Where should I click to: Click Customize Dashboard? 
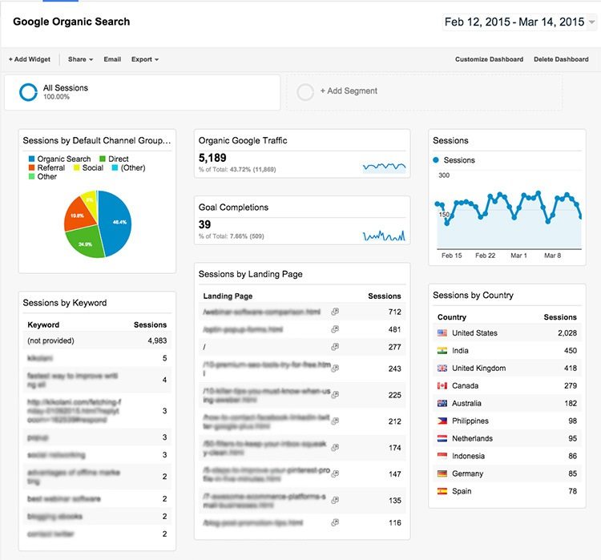(x=489, y=59)
